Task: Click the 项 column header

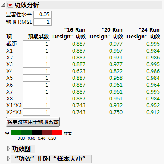Action: [x=9, y=37]
